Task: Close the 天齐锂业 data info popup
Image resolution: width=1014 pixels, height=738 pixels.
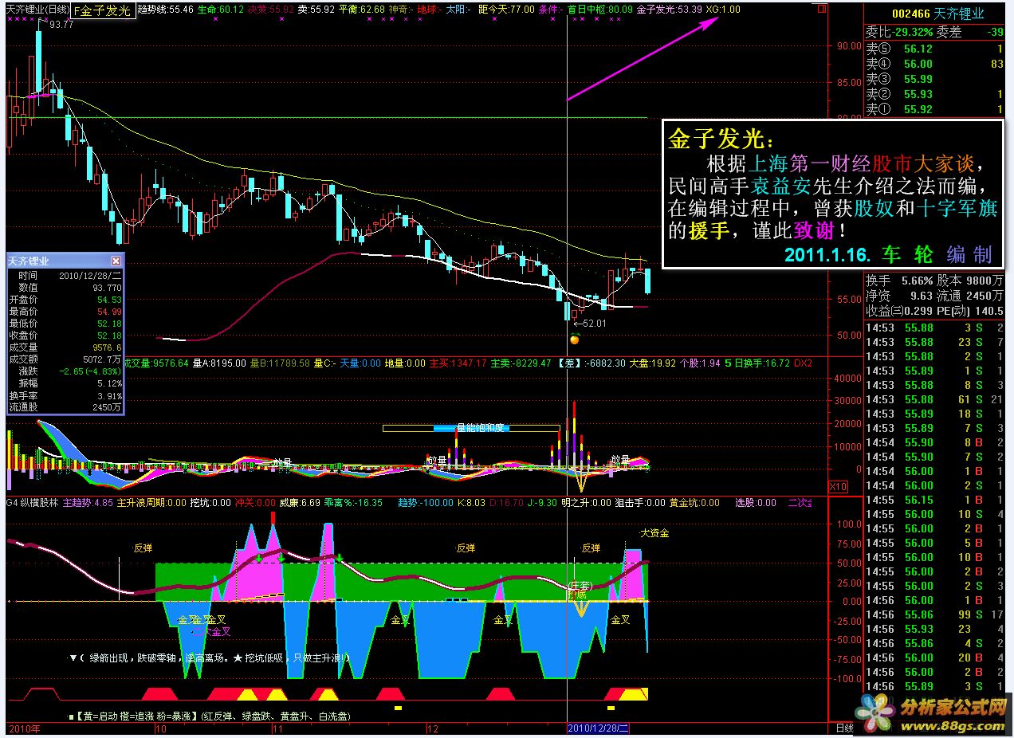Action: 116,261
